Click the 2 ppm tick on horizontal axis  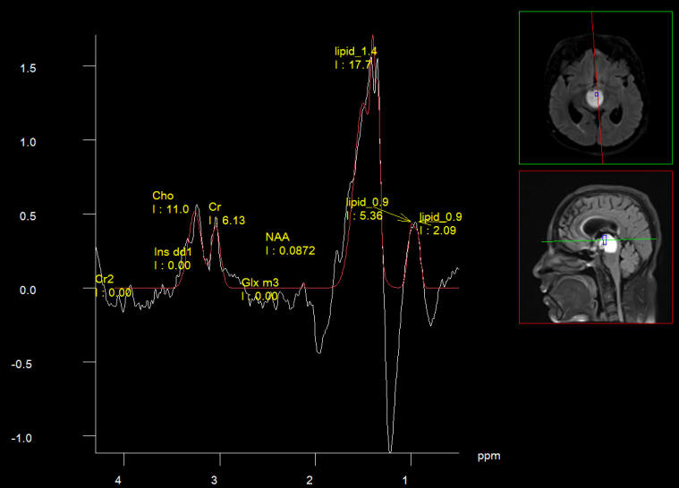(310, 480)
